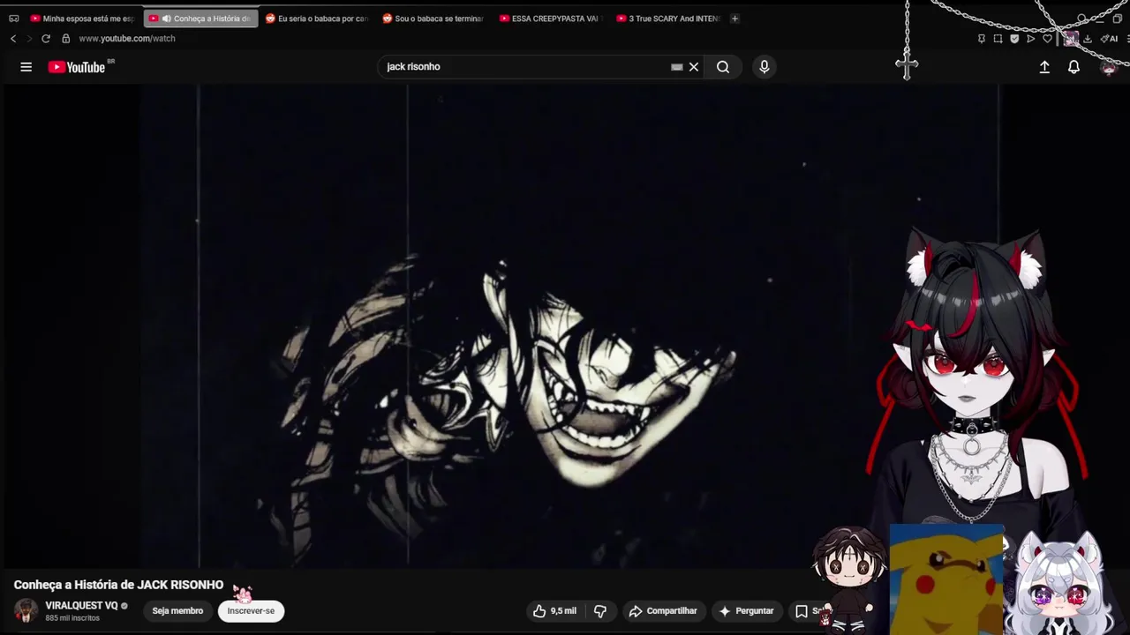Start voice search with microphone
Screen dimensions: 1130x635
(x=765, y=67)
